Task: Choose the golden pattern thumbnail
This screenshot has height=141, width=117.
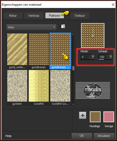Action: point(17,86)
